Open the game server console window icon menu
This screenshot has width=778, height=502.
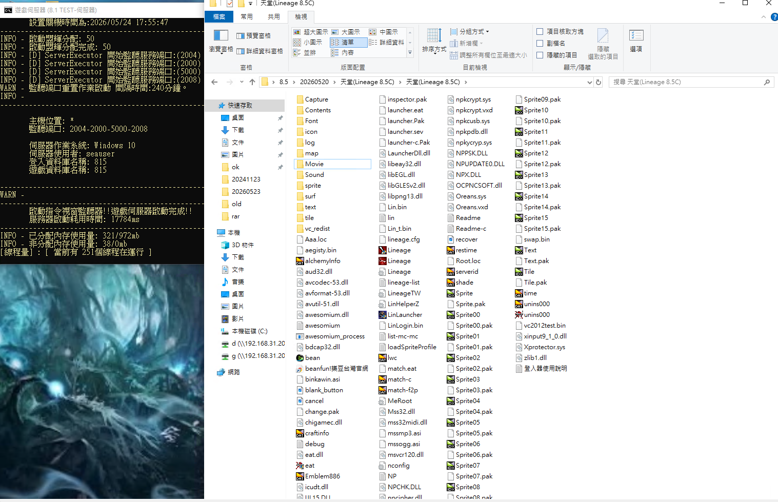tap(8, 10)
